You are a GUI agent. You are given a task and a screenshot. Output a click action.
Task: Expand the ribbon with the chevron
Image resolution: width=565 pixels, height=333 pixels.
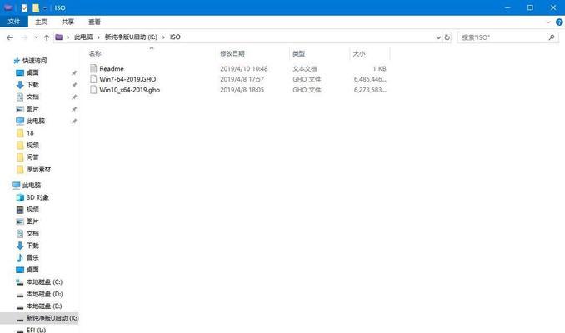[548, 22]
